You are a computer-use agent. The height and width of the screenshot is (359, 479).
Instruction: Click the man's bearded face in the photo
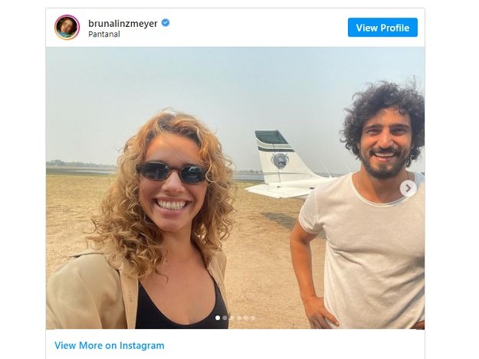point(385,145)
